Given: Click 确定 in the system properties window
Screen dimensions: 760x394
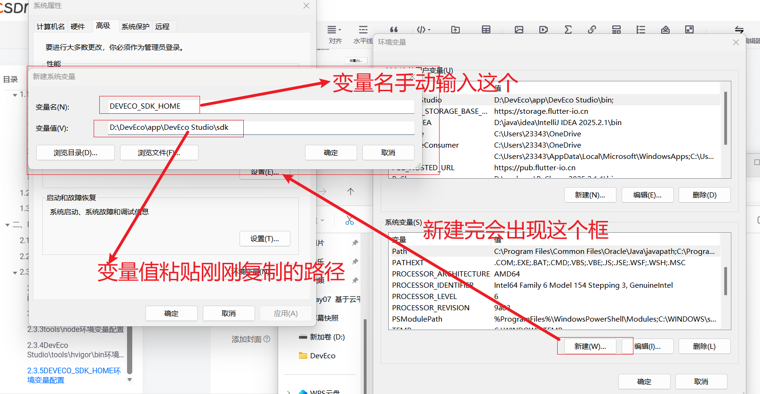Looking at the screenshot, I should [x=171, y=314].
